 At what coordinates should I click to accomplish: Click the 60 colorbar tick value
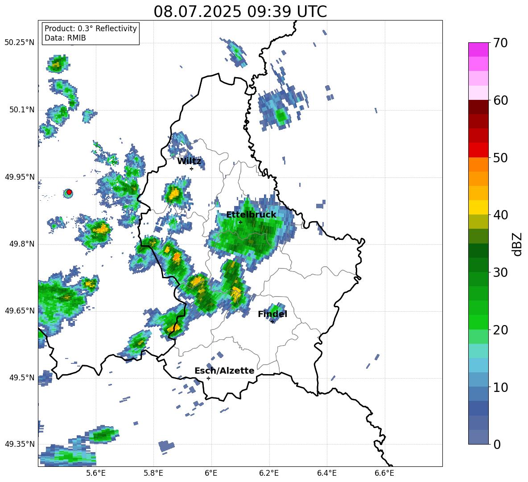[x=500, y=100]
